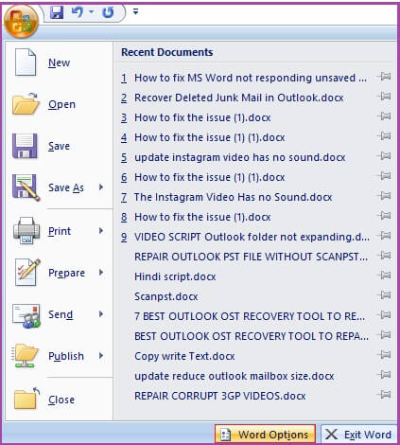
Task: Click the Publish label
Action: (66, 356)
